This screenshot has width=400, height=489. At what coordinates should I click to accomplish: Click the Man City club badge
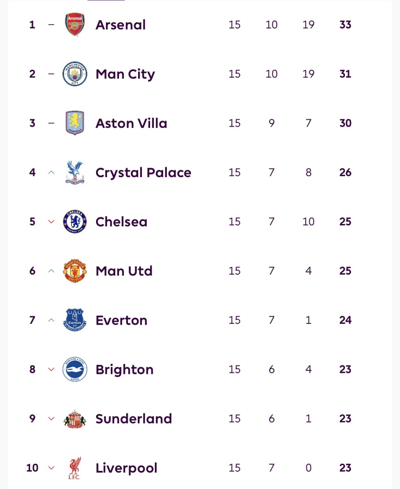[x=75, y=74]
